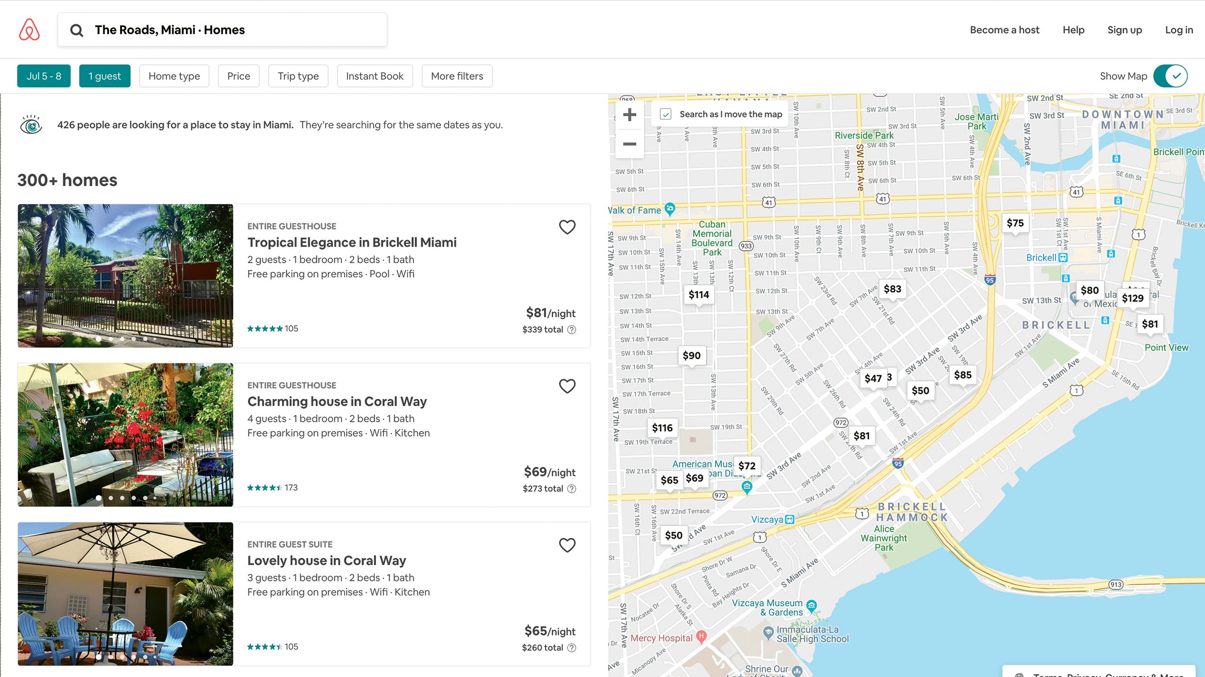The height and width of the screenshot is (677, 1205).
Task: Click the Vizcaya Museum & Gardens marker
Action: pyautogui.click(x=811, y=606)
